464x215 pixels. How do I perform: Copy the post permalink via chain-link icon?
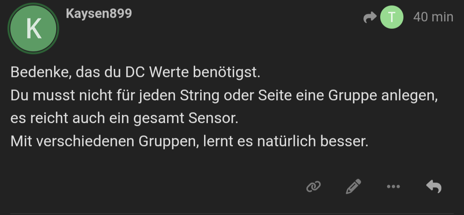(314, 186)
